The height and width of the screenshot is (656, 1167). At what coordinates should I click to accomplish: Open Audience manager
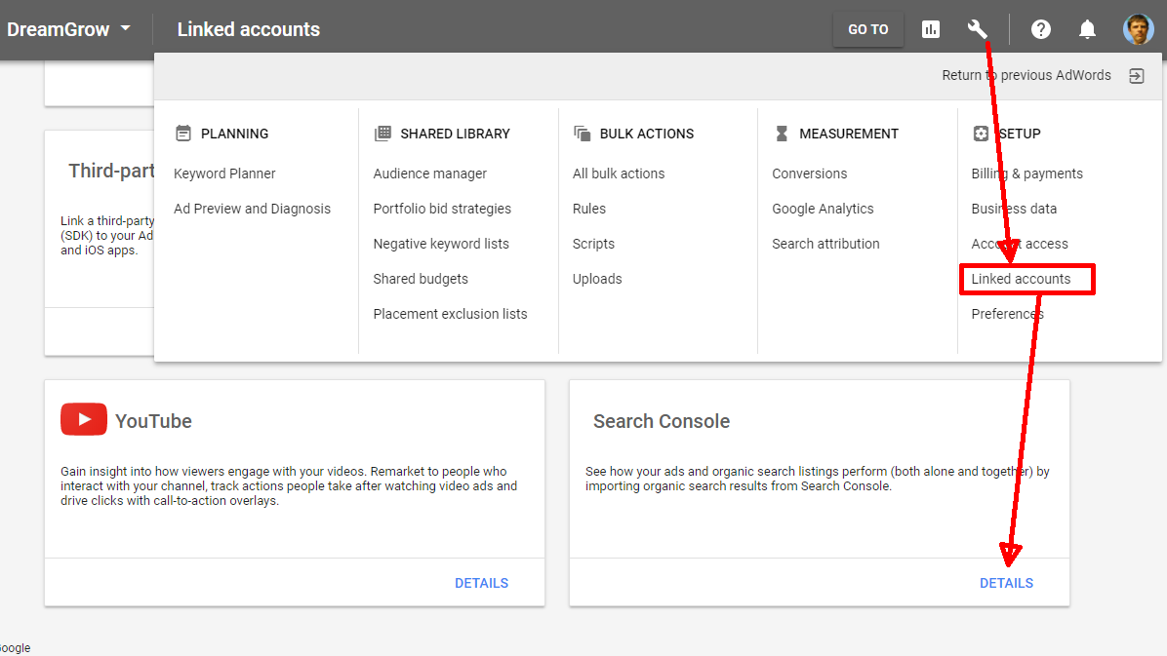pyautogui.click(x=429, y=174)
